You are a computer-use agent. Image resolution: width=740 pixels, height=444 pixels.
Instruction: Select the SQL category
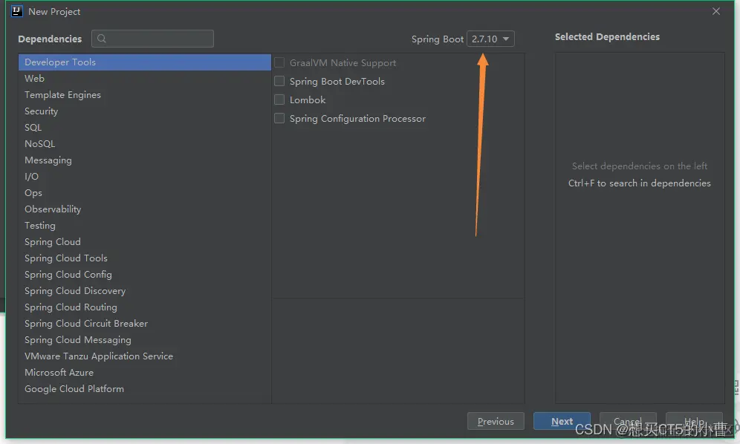144,128
